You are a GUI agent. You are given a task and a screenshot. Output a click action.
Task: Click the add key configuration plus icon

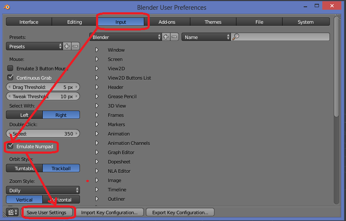point(166,37)
